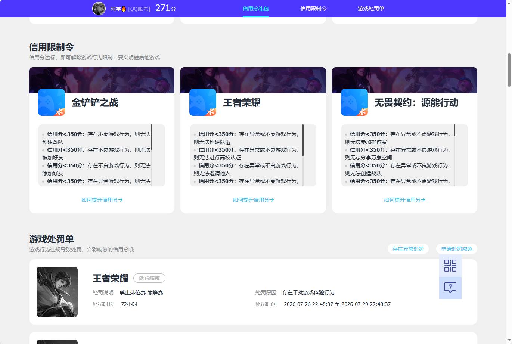
Task: Click the 王者荣耀 card game icon
Action: pyautogui.click(x=203, y=102)
